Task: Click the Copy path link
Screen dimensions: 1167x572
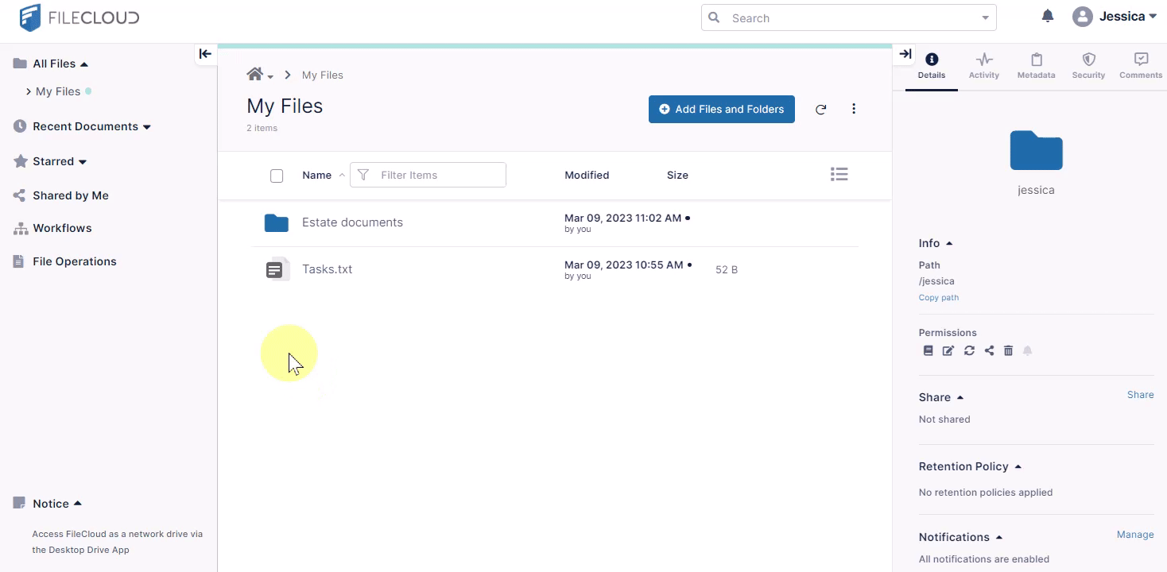Action: pos(938,298)
